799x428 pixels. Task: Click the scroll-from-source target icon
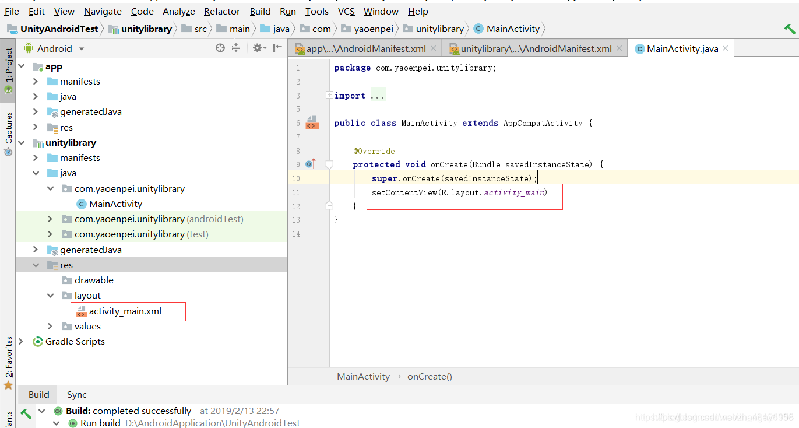220,48
